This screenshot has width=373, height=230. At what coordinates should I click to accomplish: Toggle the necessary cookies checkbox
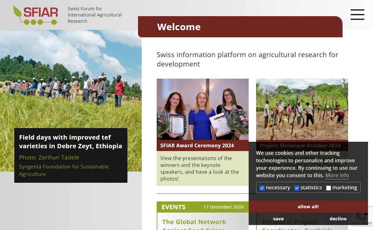click(x=262, y=188)
